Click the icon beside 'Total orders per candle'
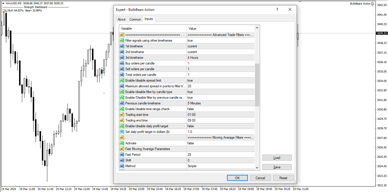Image resolution: width=388 pixels, height=192 pixels. click(122, 75)
